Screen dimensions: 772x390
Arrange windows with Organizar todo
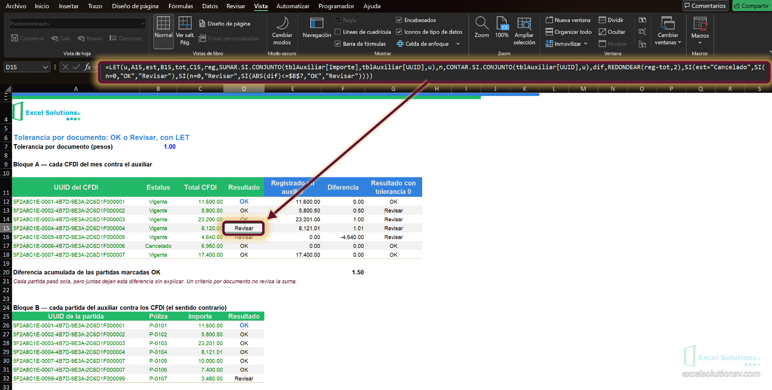tap(568, 32)
